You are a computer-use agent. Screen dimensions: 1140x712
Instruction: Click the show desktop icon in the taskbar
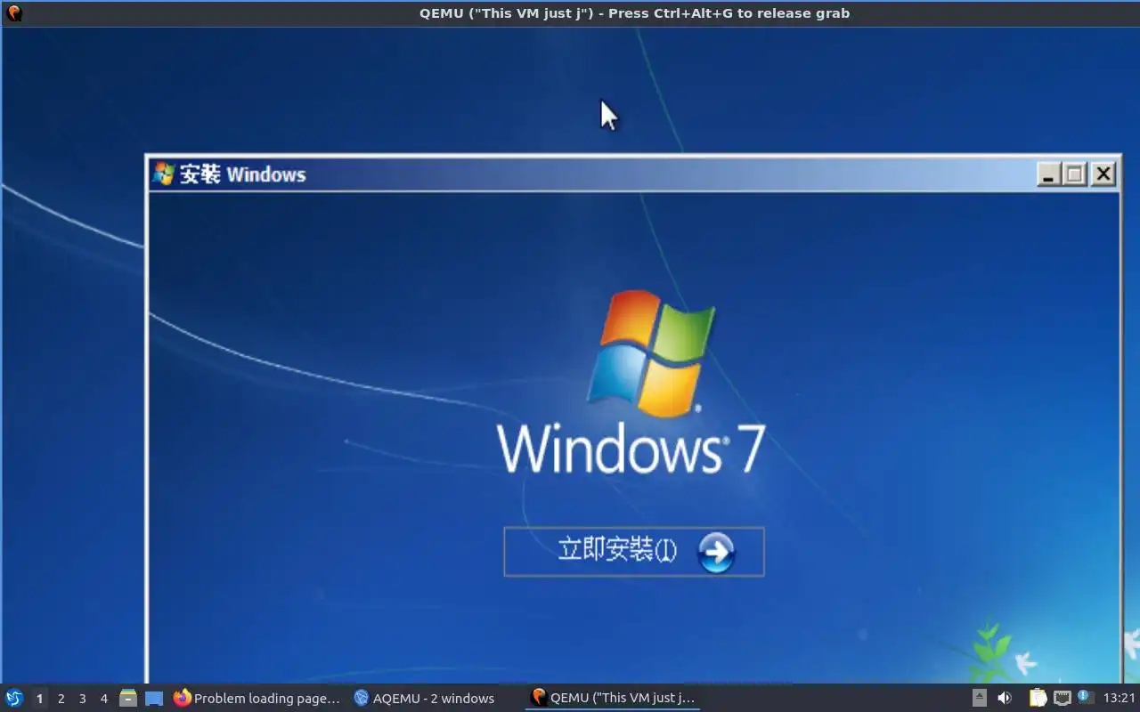click(154, 699)
